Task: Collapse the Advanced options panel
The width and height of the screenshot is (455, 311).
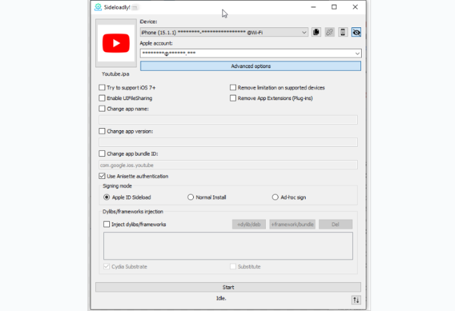Action: pyautogui.click(x=250, y=66)
